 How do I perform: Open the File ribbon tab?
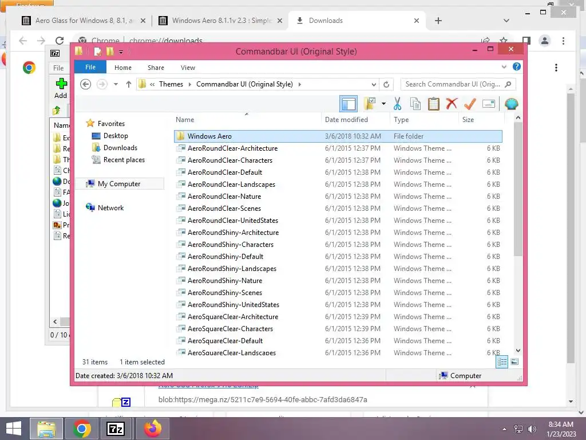tap(90, 67)
